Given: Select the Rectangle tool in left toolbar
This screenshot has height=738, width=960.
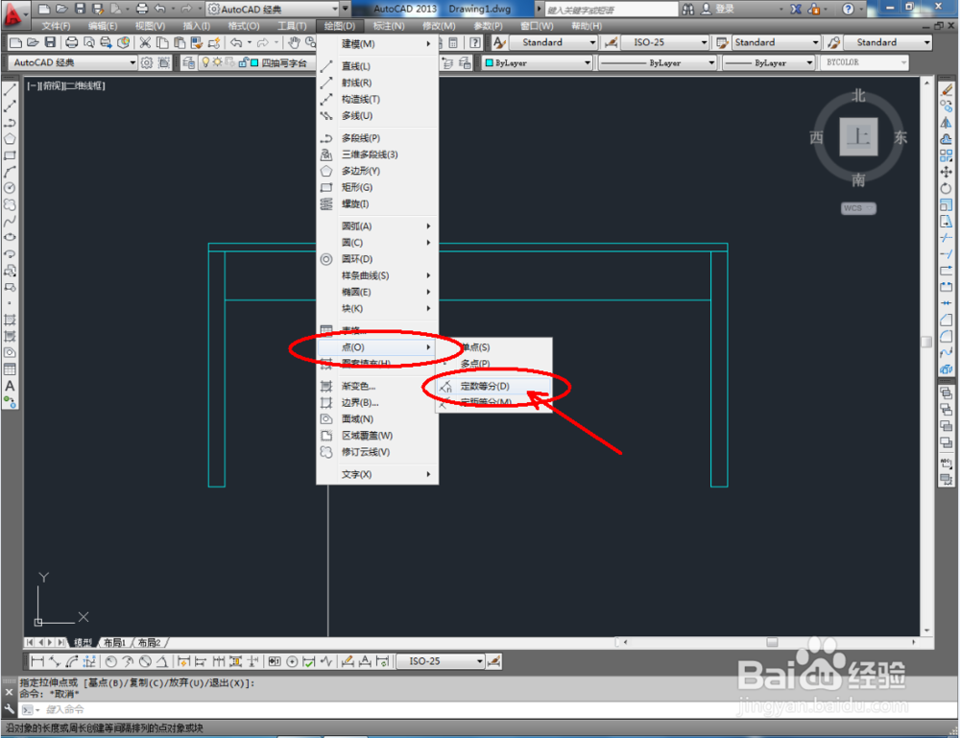Looking at the screenshot, I should pos(10,155).
